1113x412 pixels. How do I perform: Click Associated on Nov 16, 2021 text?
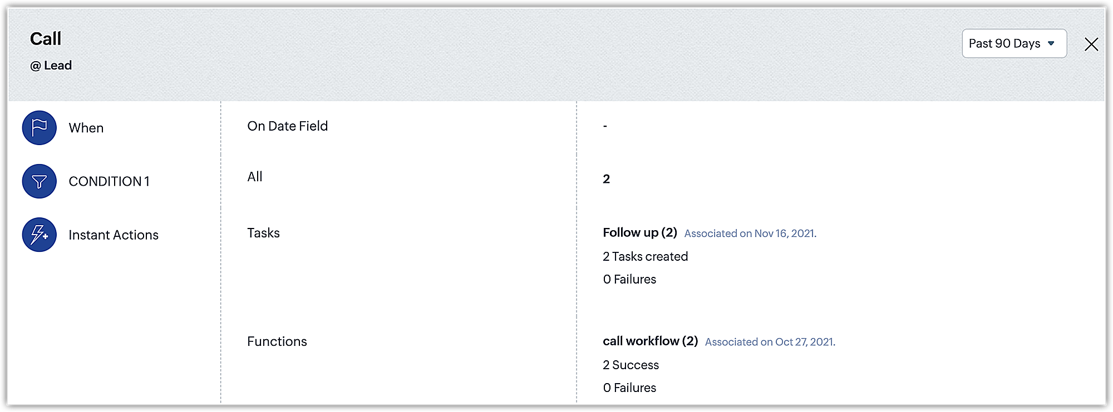[x=750, y=234]
